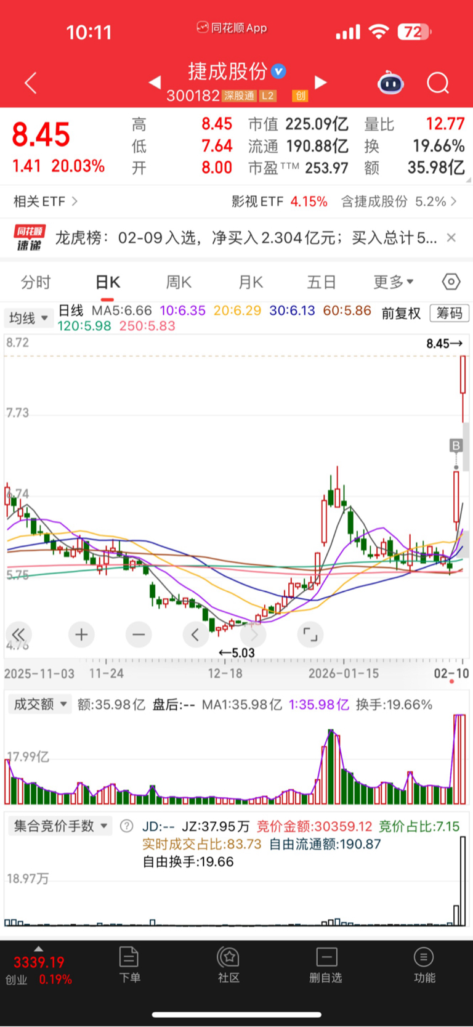Open 影视ETF 4.15% link
The width and height of the screenshot is (473, 1027).
[x=280, y=201]
